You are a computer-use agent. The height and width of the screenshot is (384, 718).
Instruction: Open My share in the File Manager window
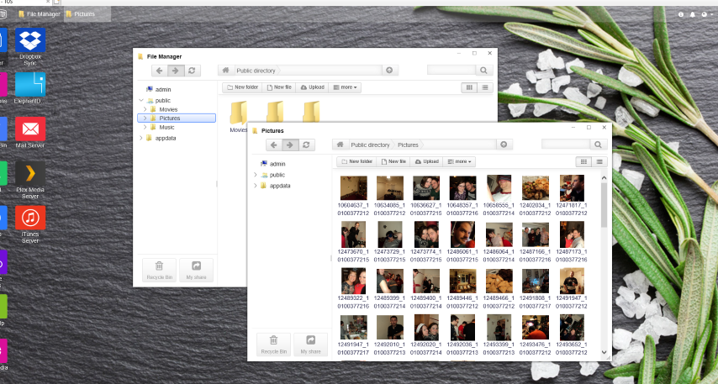tap(196, 270)
